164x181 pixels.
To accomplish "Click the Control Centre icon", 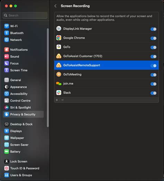I will coord(7,101).
